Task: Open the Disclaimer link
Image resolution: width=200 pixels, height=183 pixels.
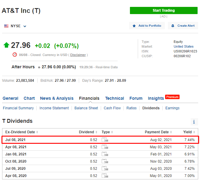Action: coord(78,55)
